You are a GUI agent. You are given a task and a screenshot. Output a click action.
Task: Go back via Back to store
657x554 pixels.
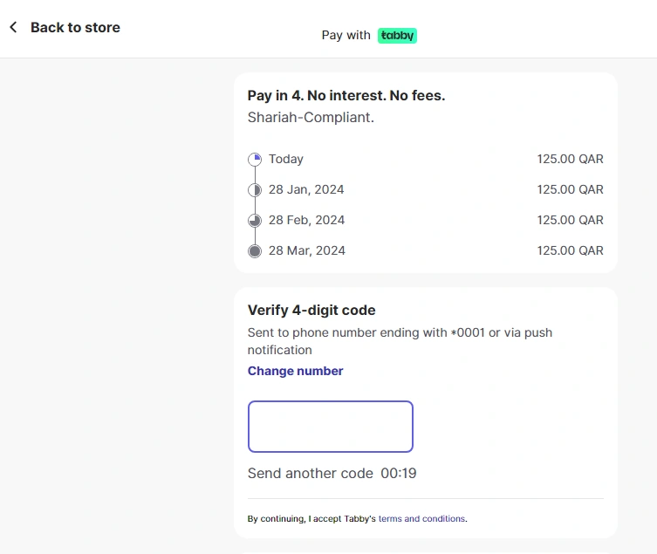coord(75,28)
